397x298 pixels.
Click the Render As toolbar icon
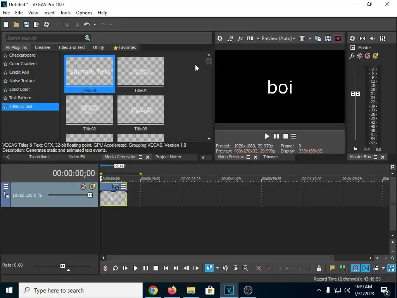[36, 24]
